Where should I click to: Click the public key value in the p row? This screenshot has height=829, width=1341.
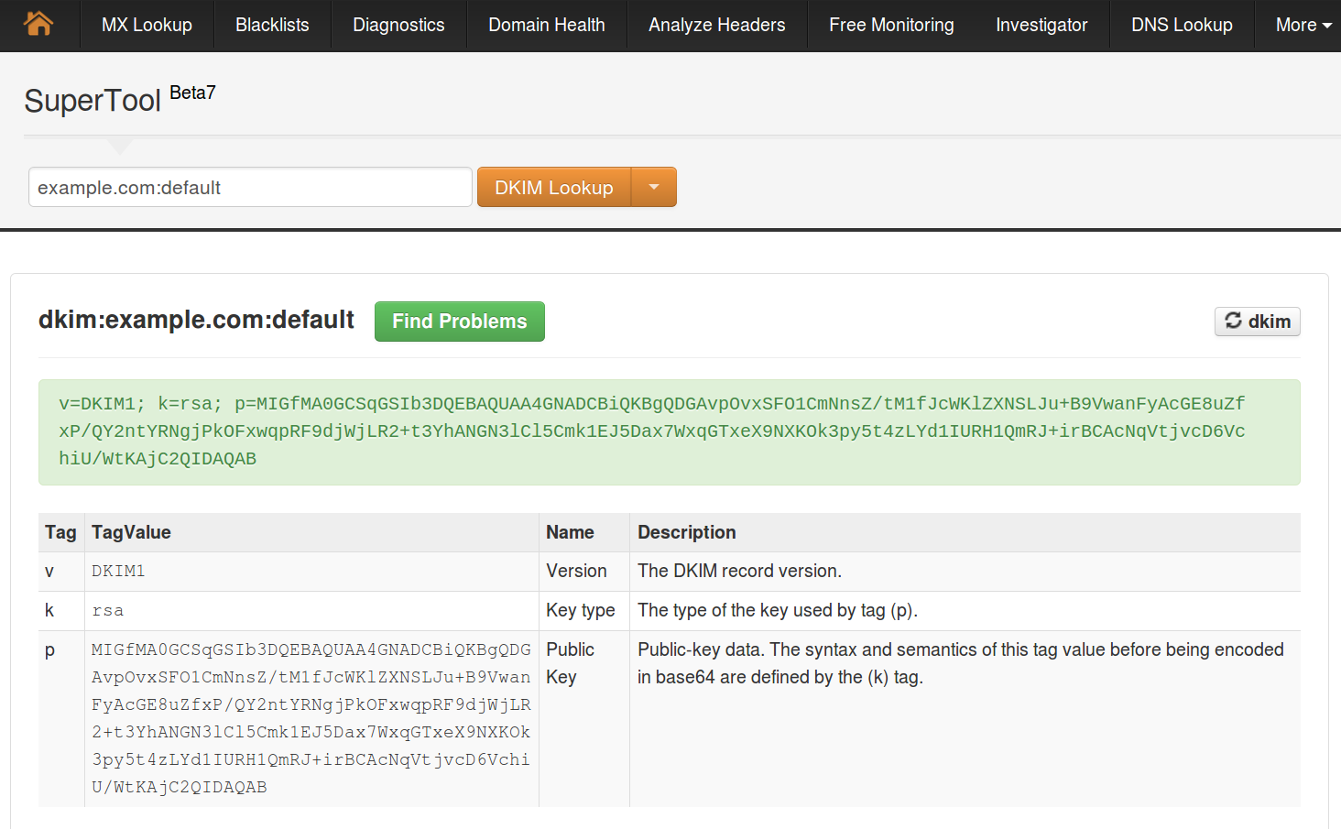coord(311,718)
